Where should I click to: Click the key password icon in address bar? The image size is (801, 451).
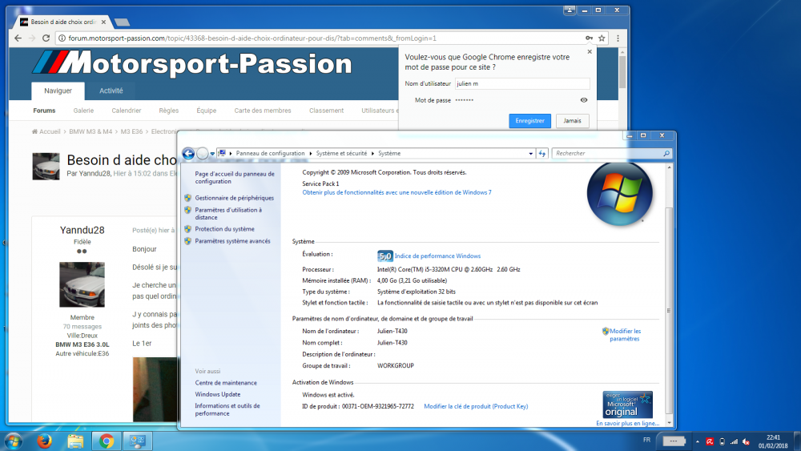589,38
